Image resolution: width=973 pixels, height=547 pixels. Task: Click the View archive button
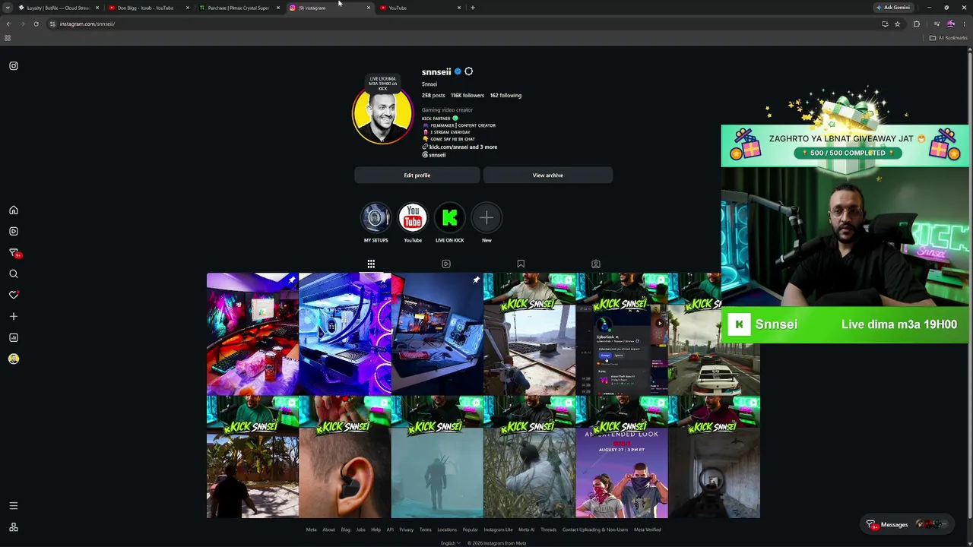[547, 175]
